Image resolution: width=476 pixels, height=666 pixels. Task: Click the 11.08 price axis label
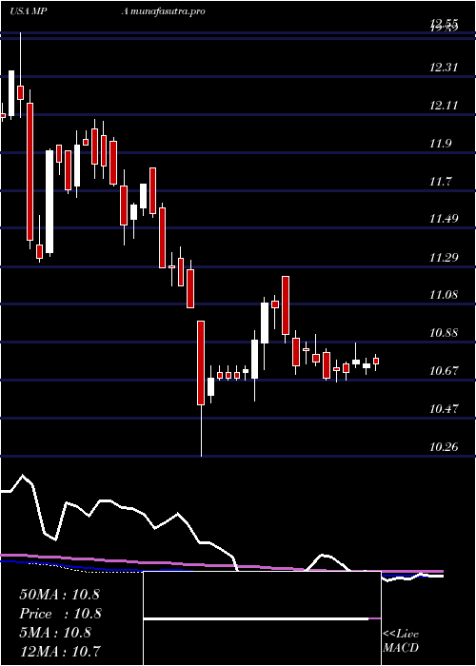tap(444, 294)
